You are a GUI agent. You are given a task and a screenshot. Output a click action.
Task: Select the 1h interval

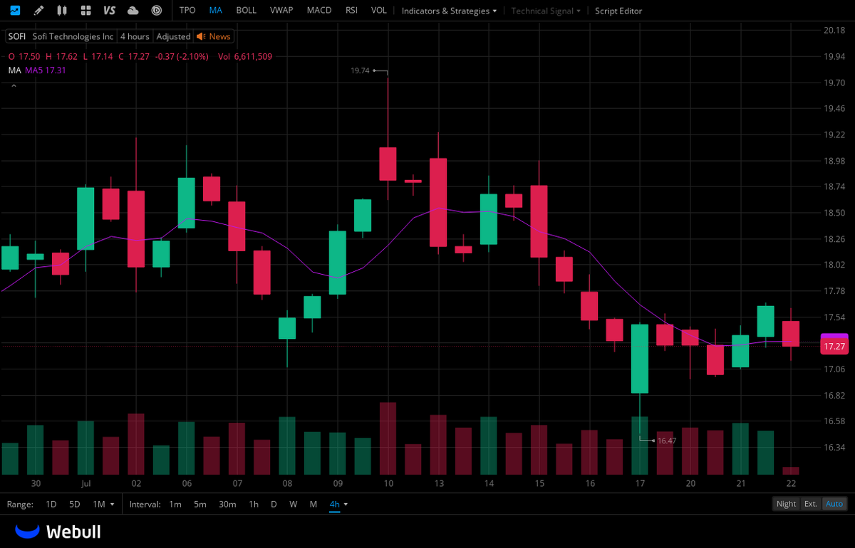point(254,504)
